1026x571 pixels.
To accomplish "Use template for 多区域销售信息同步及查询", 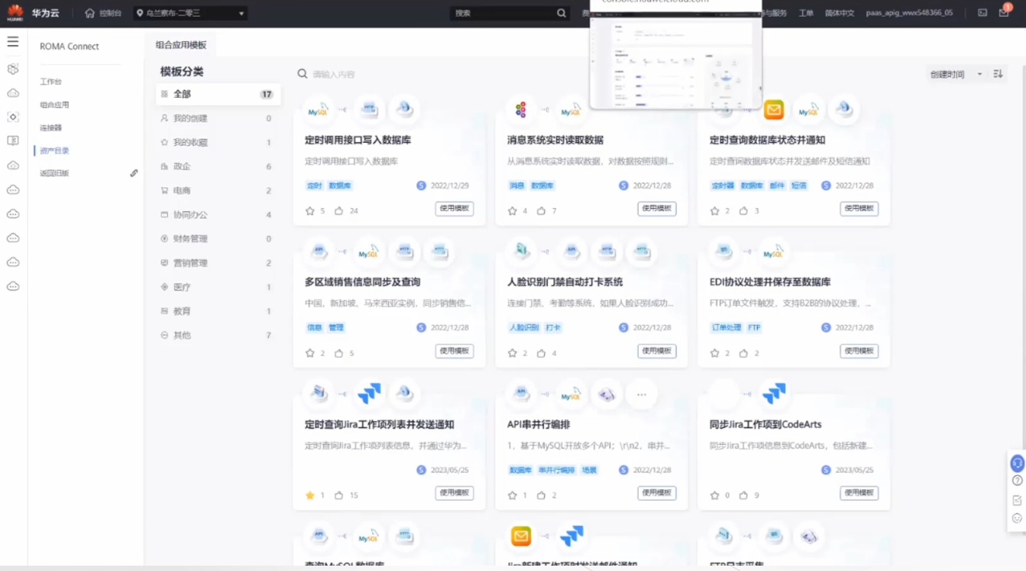I will [455, 351].
